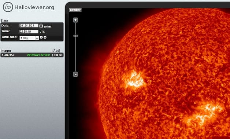Click the Helioviewer.org logo icon

pyautogui.click(x=8, y=7)
